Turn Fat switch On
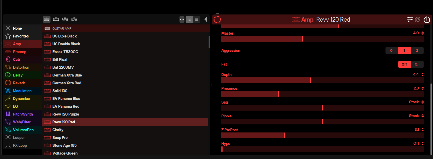433x159 pixels. click(x=417, y=64)
